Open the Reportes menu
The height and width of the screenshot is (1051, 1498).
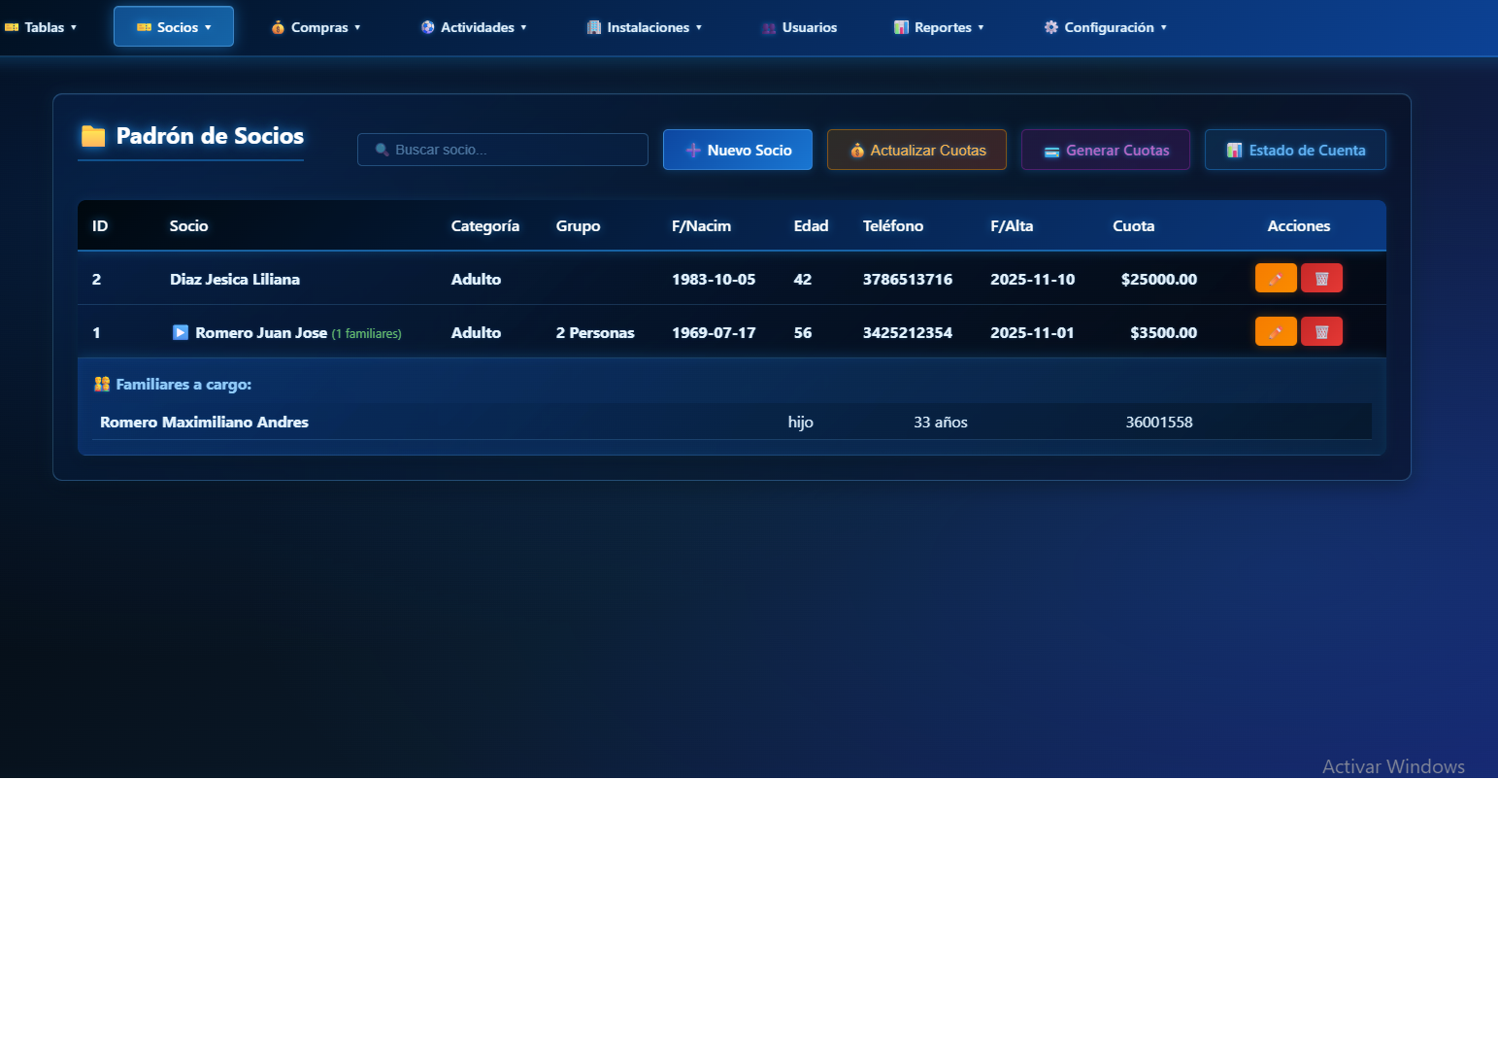(x=939, y=27)
